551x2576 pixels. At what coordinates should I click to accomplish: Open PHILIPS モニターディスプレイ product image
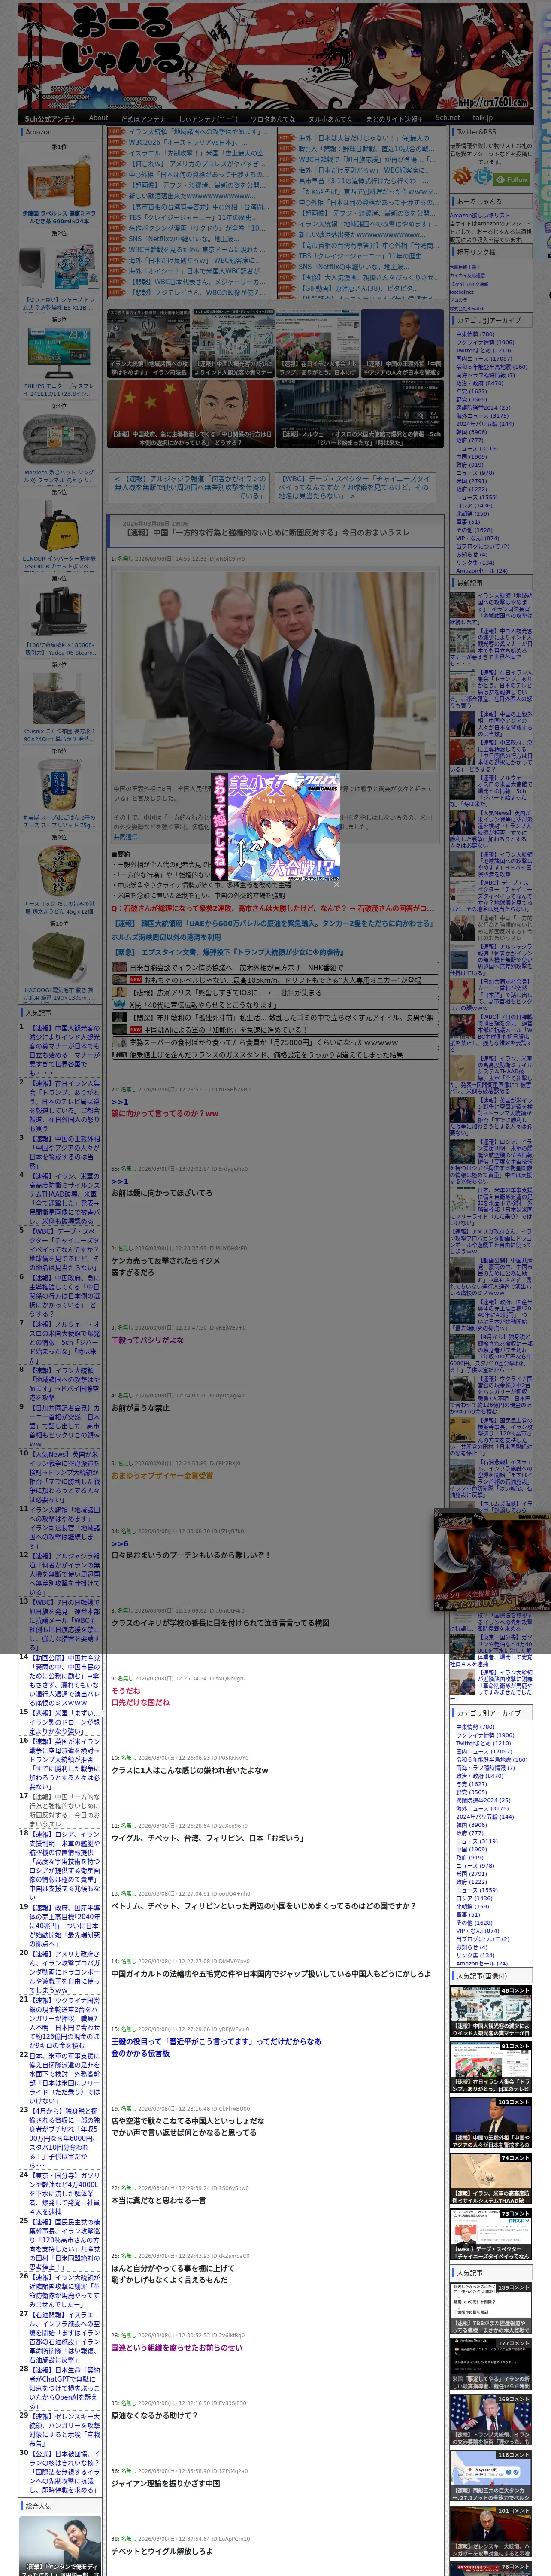pyautogui.click(x=59, y=353)
